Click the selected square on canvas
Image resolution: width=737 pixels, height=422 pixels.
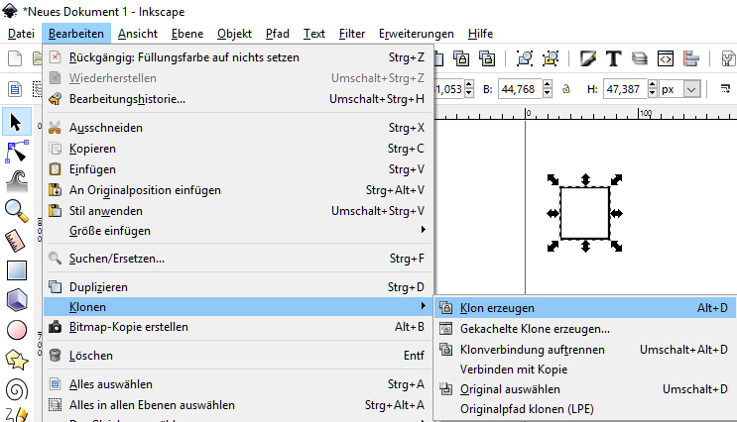(584, 213)
